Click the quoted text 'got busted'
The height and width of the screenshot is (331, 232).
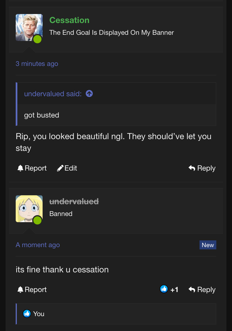click(42, 115)
